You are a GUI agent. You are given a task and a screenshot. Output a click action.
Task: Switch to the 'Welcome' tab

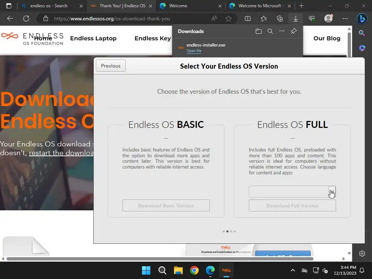pyautogui.click(x=178, y=6)
